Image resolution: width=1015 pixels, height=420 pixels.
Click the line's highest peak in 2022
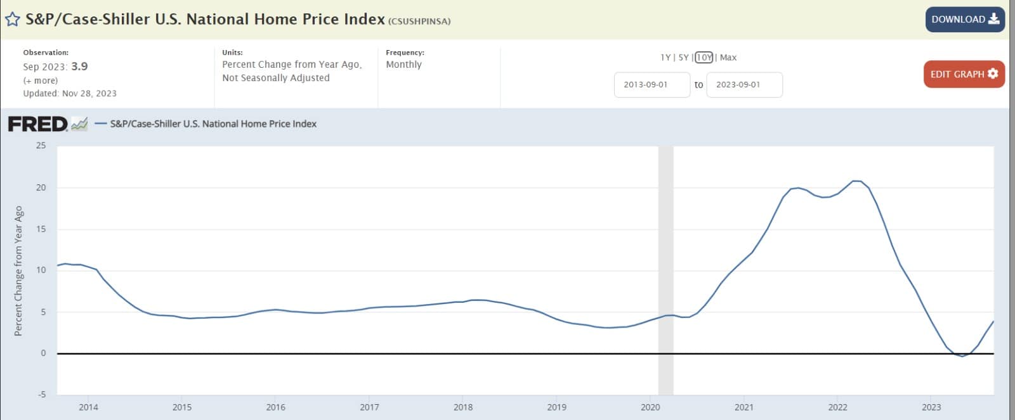point(856,181)
